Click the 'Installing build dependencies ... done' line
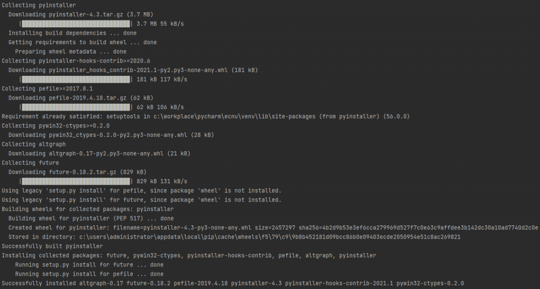This screenshot has width=540, height=289. point(73,33)
